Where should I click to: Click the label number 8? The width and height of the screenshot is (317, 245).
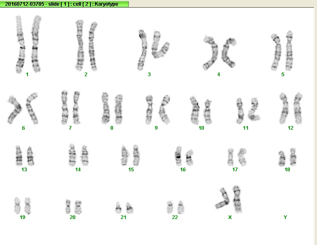point(112,128)
